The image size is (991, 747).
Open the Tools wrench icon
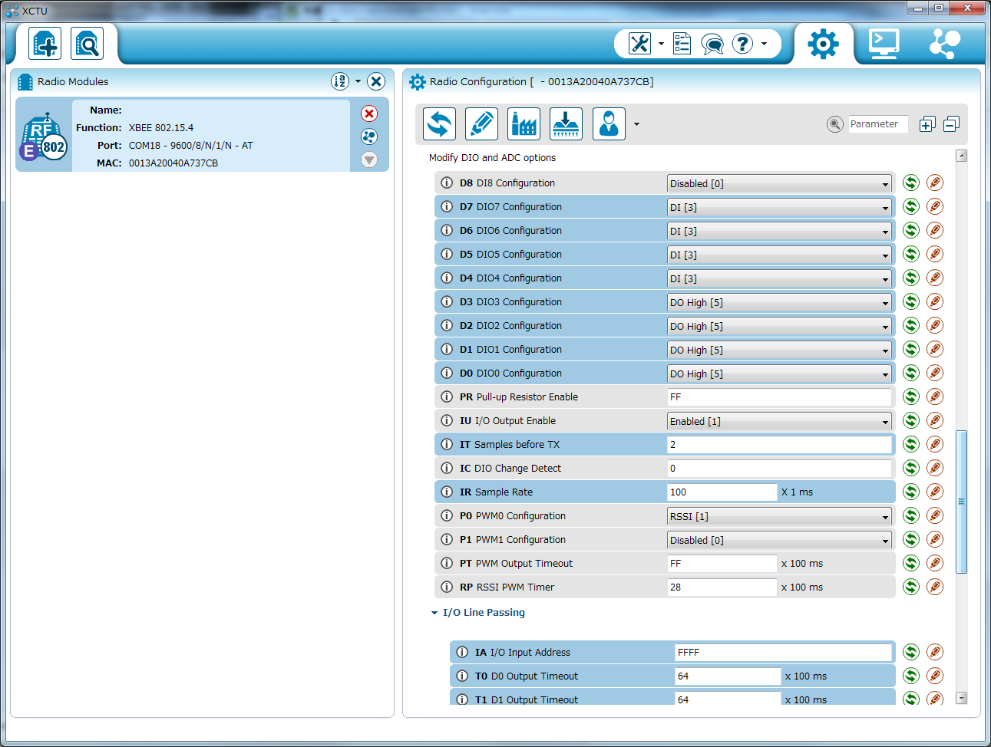[639, 44]
